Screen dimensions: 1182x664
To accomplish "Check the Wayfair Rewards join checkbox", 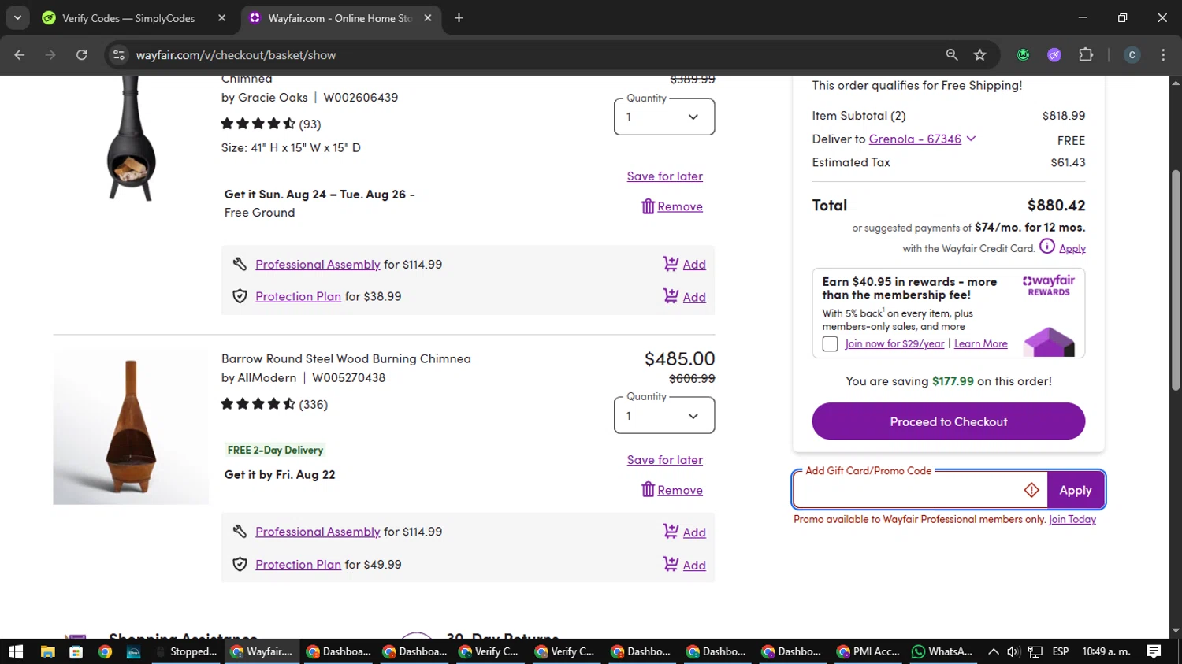I will 830,344.
